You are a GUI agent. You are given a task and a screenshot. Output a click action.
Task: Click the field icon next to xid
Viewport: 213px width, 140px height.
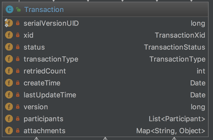tap(9, 35)
